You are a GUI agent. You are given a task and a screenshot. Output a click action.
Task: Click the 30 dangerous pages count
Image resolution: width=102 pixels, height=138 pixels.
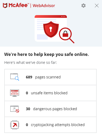click(x=28, y=109)
